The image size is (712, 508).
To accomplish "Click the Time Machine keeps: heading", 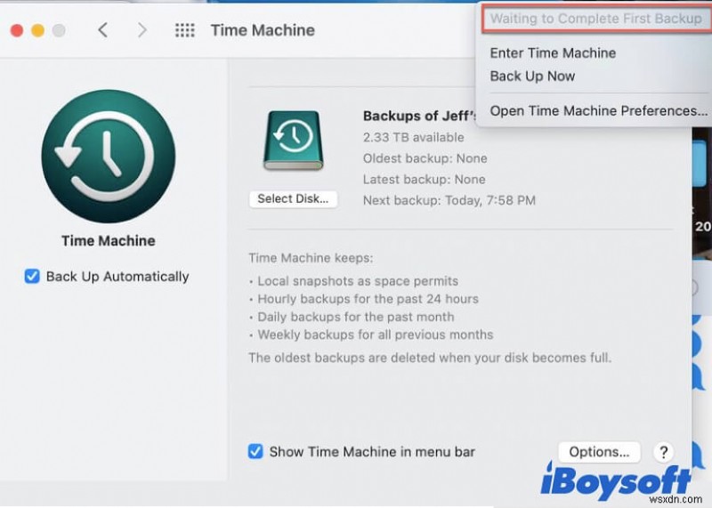I will pos(311,258).
